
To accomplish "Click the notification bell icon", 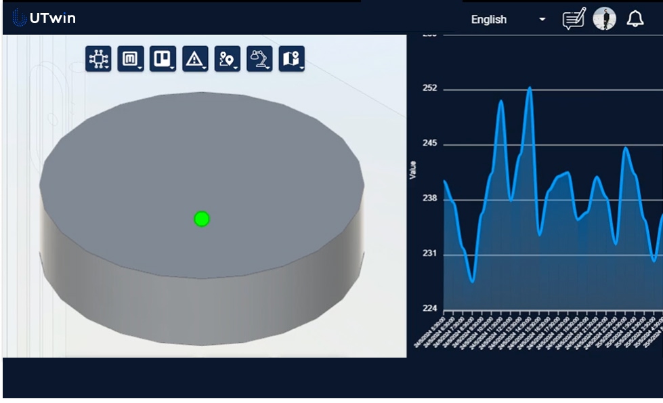I will (x=635, y=19).
